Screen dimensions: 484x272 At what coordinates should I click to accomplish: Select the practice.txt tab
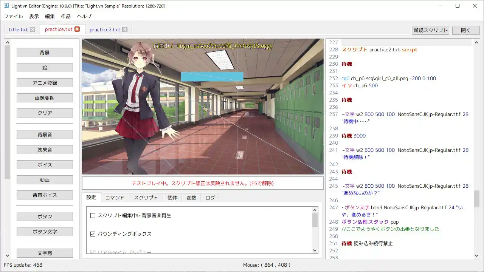(59, 29)
